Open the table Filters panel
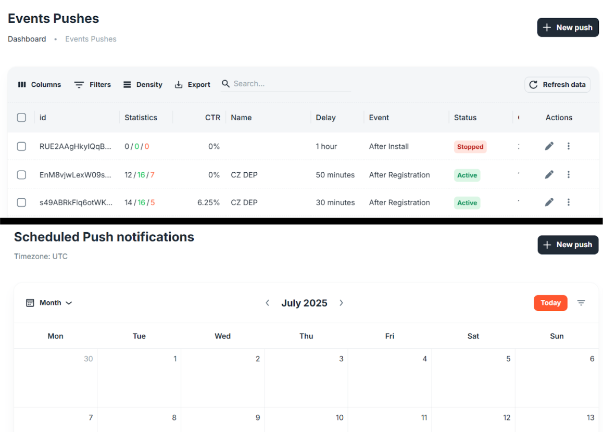The image size is (603, 432). click(93, 84)
